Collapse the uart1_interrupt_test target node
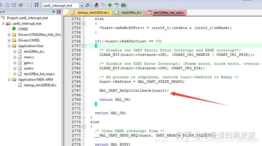The width and height of the screenshot is (262, 146). (3, 24)
